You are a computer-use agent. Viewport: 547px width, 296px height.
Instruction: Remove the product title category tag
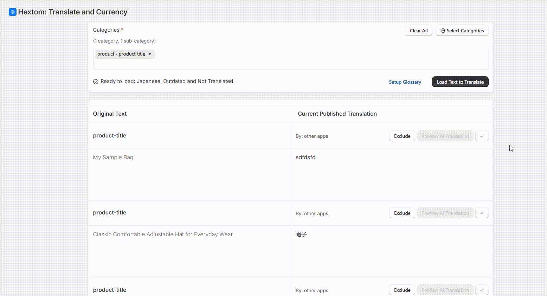(x=150, y=54)
